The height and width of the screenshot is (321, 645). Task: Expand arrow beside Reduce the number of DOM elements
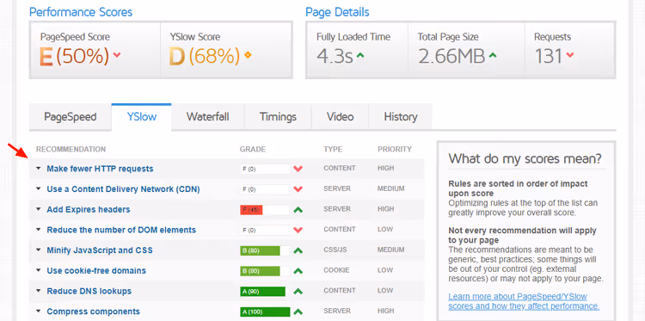pos(39,230)
